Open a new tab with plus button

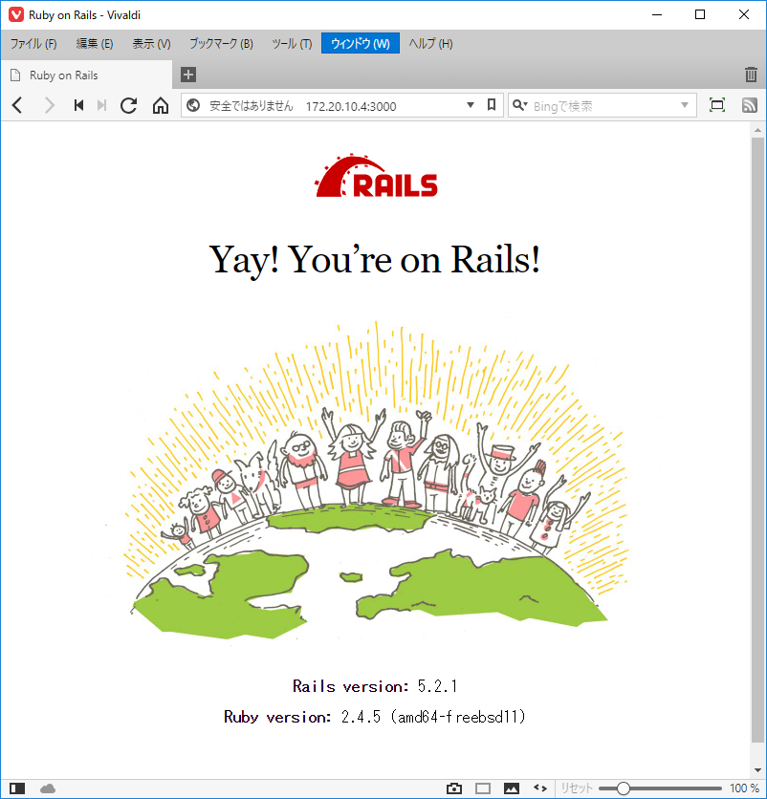[x=188, y=75]
